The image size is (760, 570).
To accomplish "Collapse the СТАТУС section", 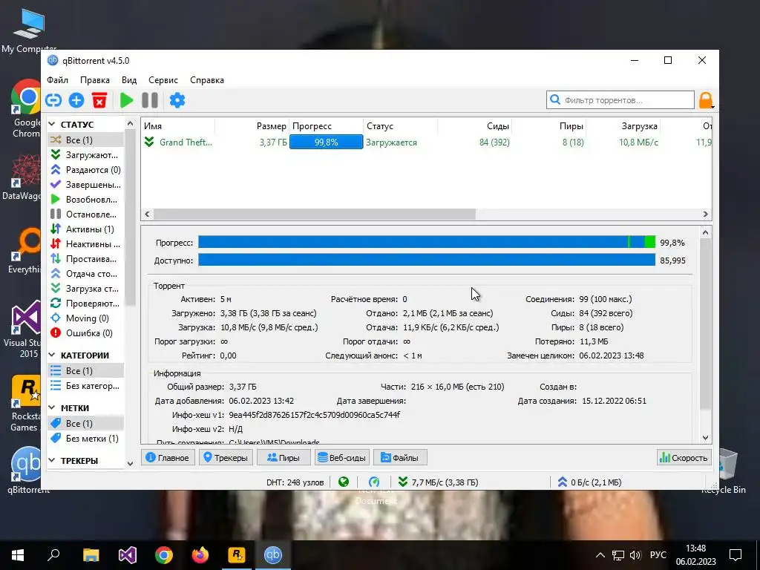I will tap(52, 125).
